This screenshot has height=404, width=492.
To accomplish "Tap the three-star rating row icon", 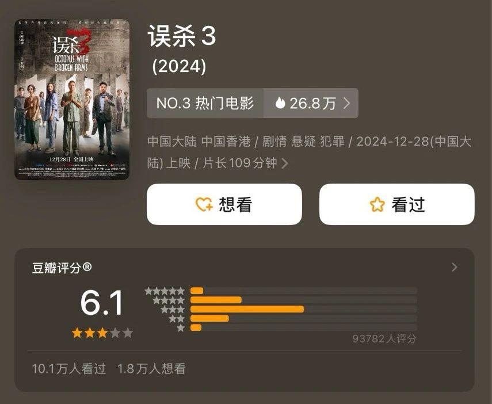I will coord(173,310).
